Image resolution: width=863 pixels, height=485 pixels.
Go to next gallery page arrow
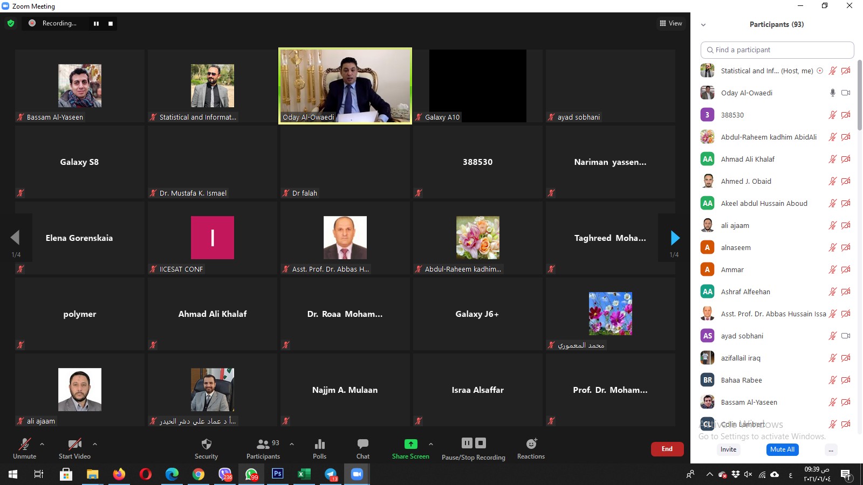674,238
